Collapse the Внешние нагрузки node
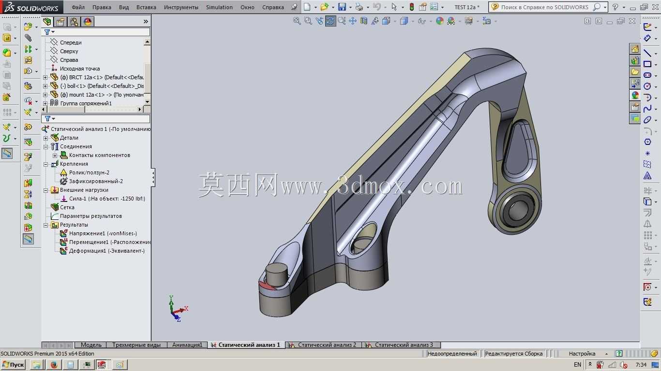Screen dimensions: 661x371 (46, 190)
